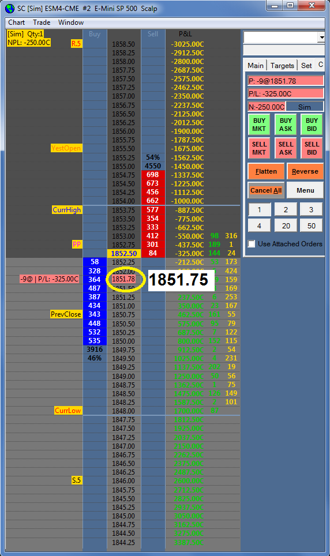
Task: Open the Trade menu
Action: coord(42,22)
